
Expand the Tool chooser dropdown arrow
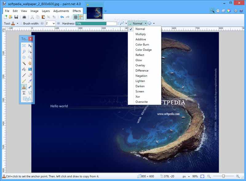[18, 23]
